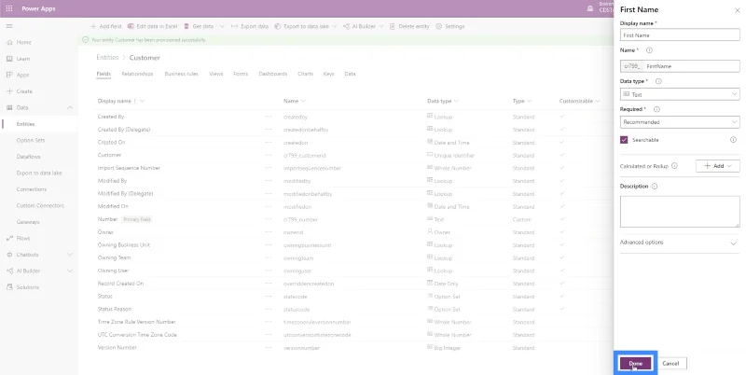Click the Calculated or Rollup info icon
746x375 pixels.
tap(674, 166)
